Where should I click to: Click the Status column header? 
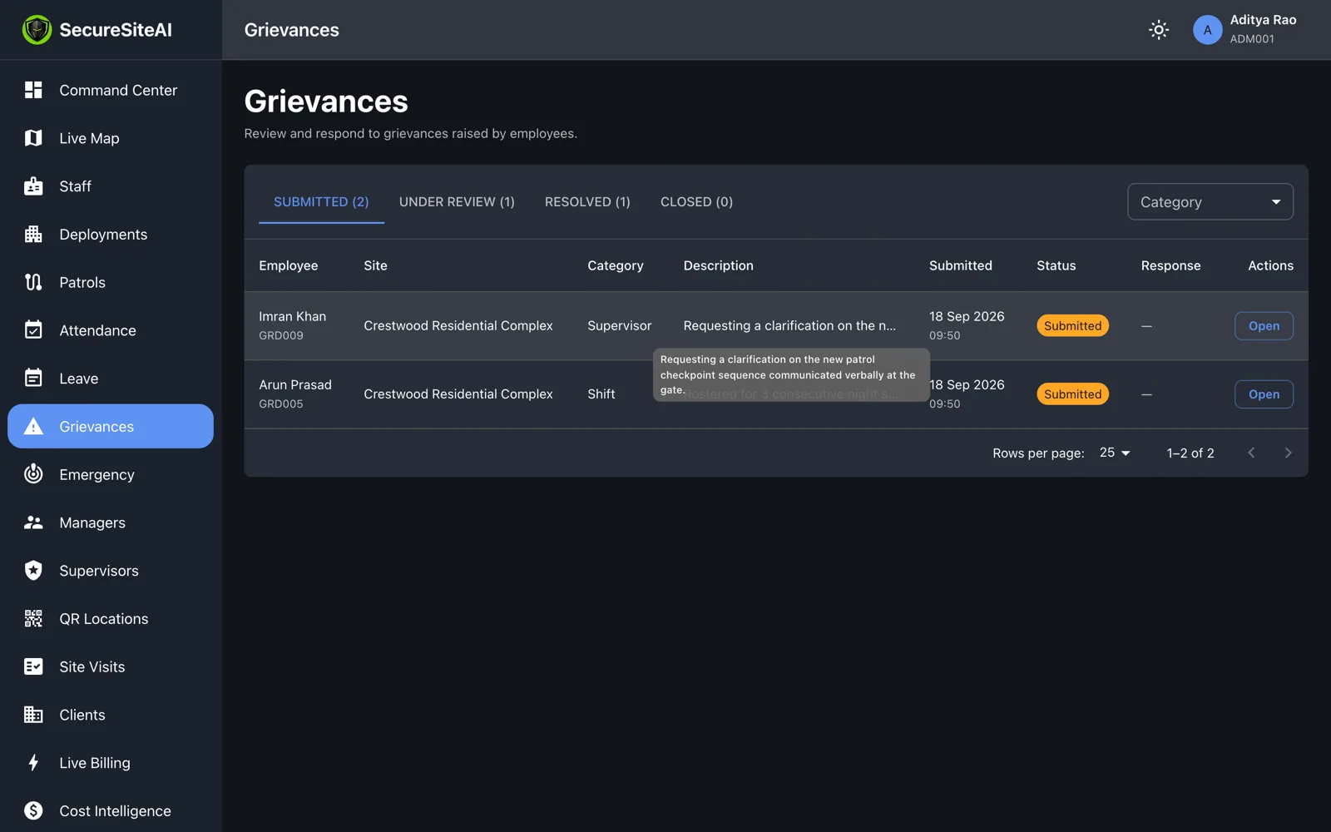click(1056, 265)
